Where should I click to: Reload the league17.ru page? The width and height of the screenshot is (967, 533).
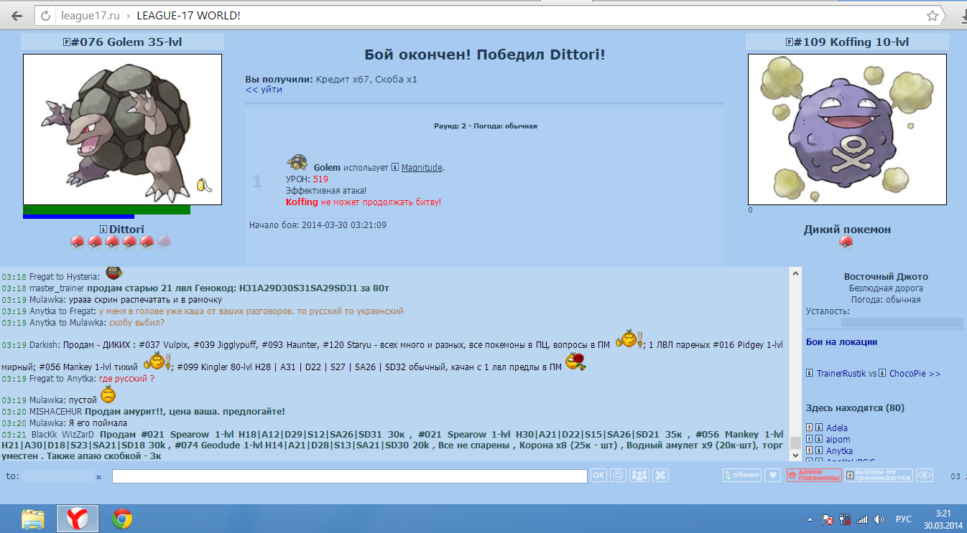point(45,15)
